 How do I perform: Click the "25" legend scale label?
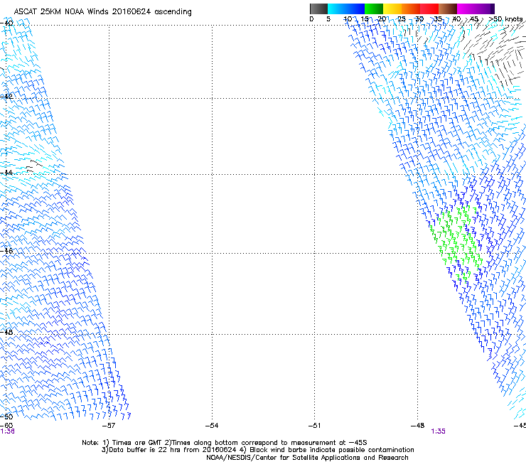[x=402, y=19]
